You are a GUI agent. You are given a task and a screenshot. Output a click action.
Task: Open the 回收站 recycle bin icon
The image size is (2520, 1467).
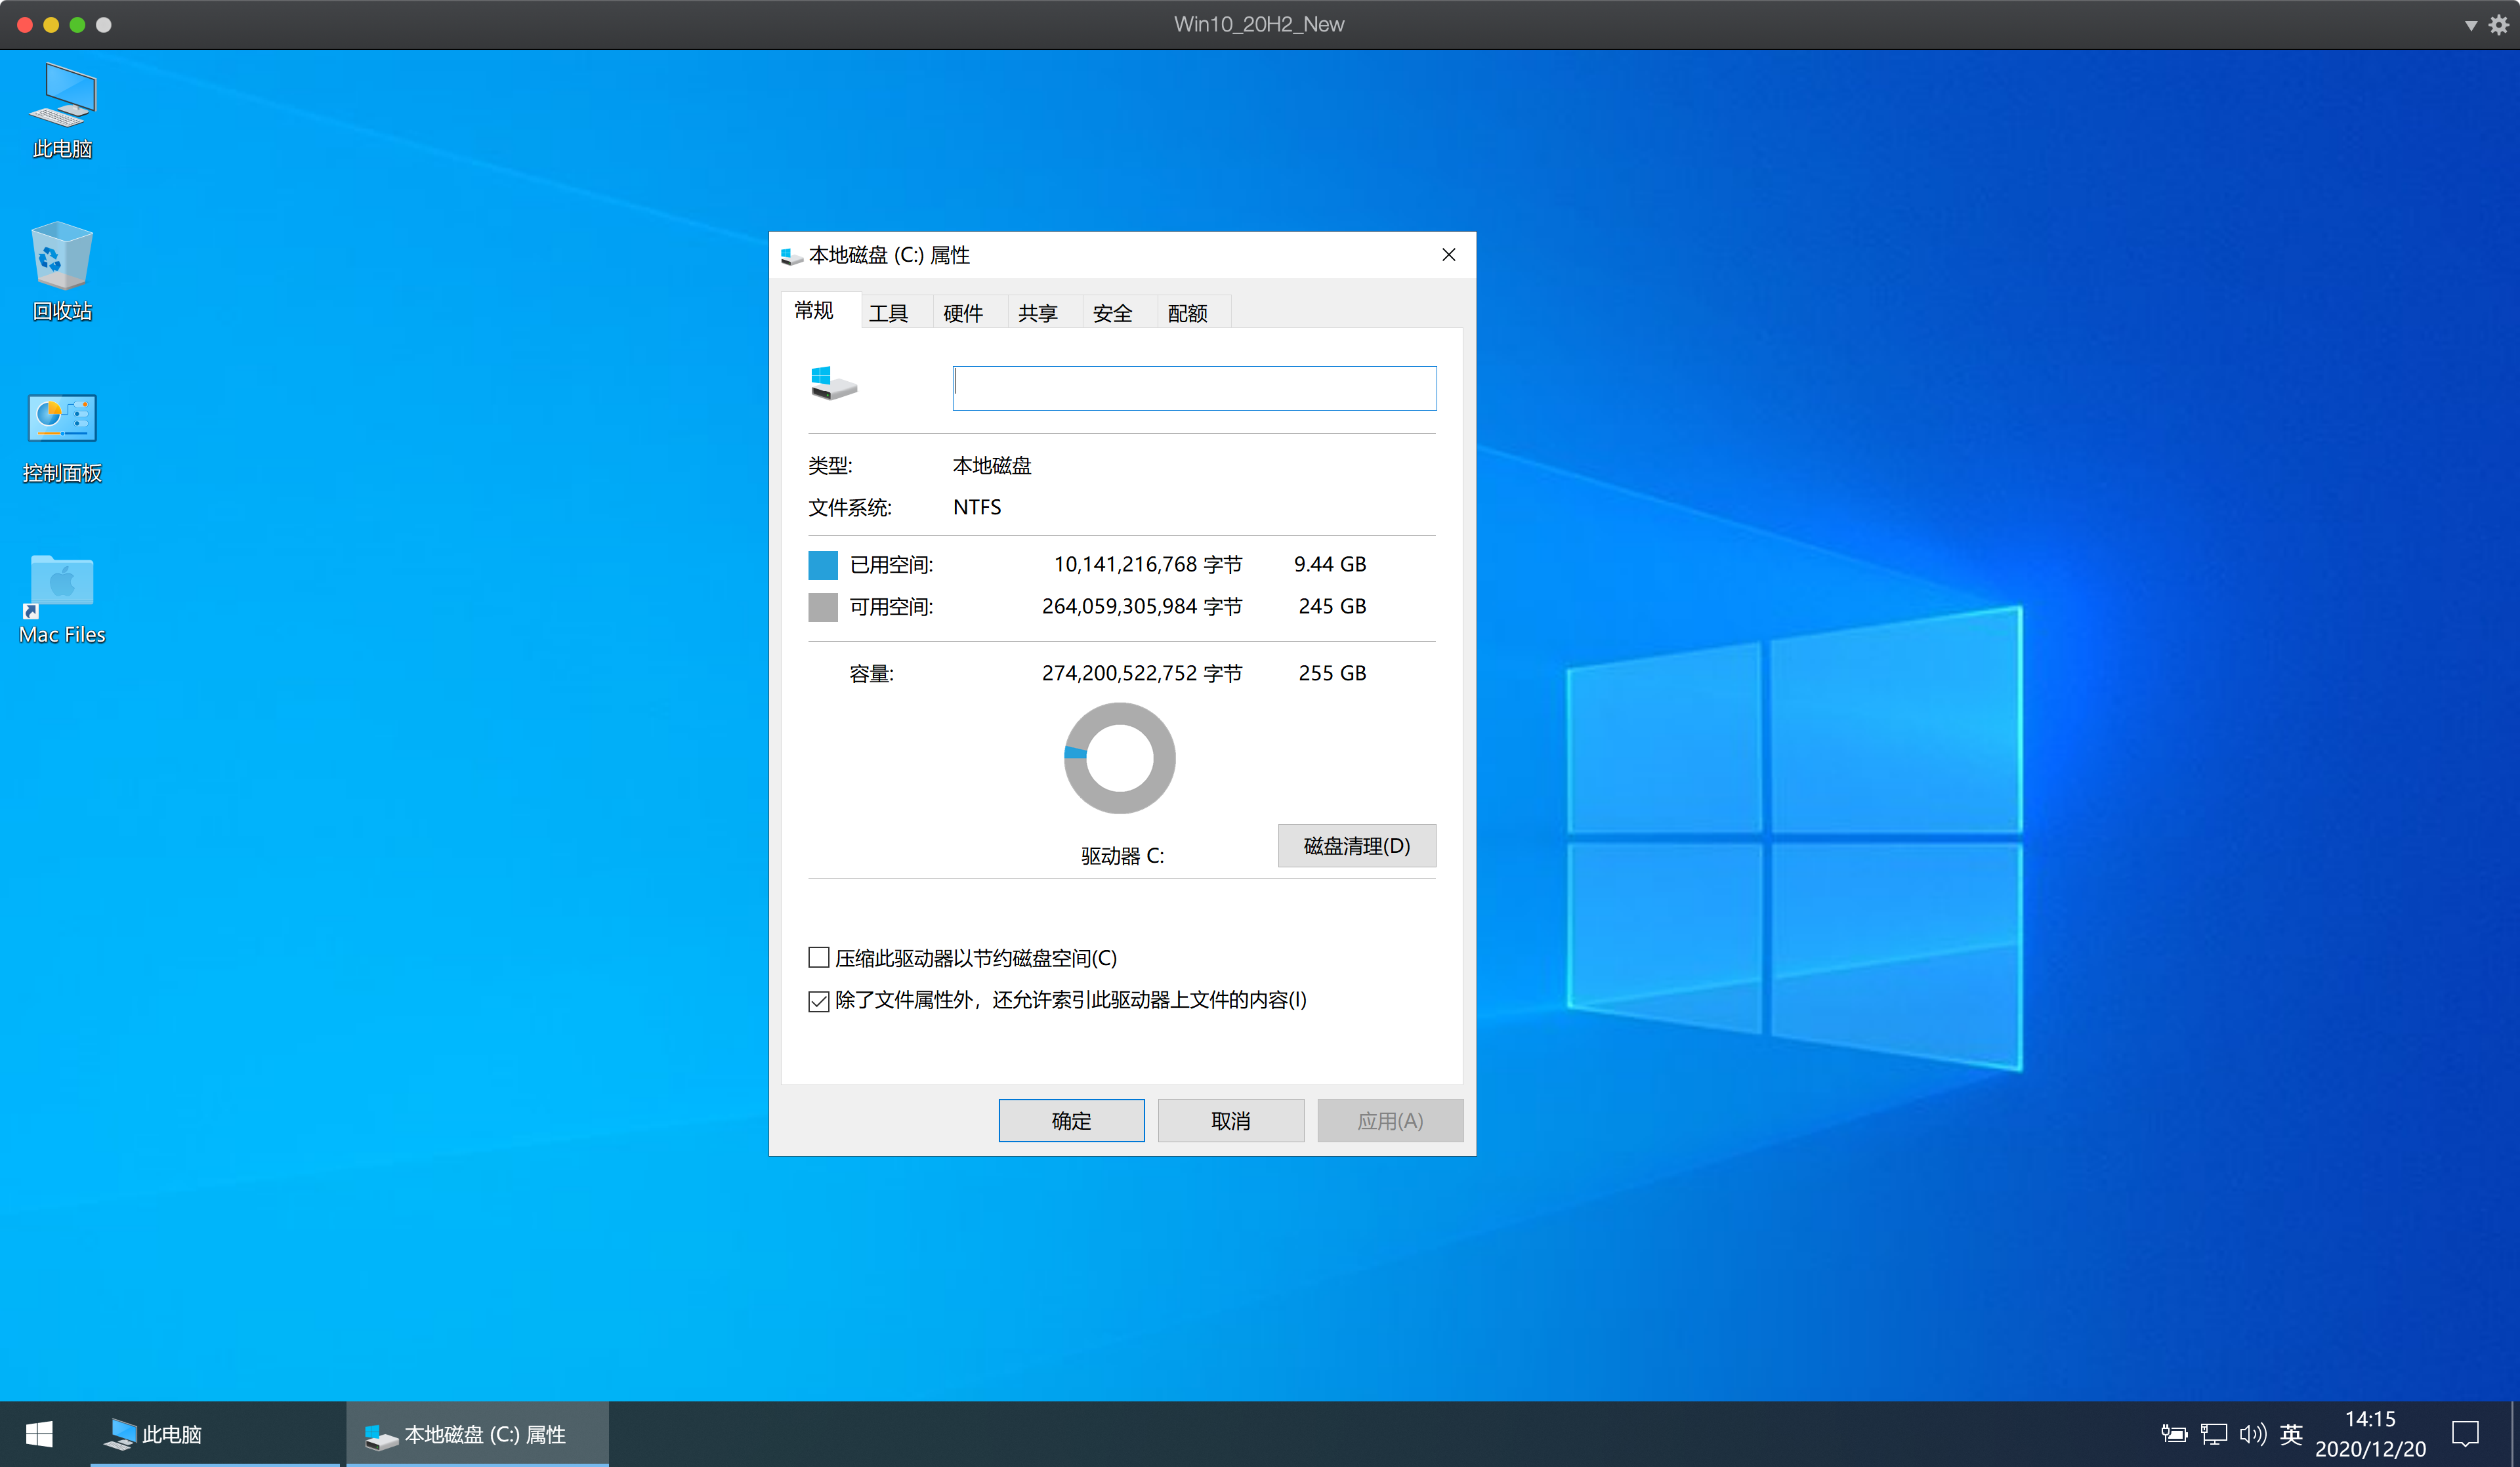[62, 271]
